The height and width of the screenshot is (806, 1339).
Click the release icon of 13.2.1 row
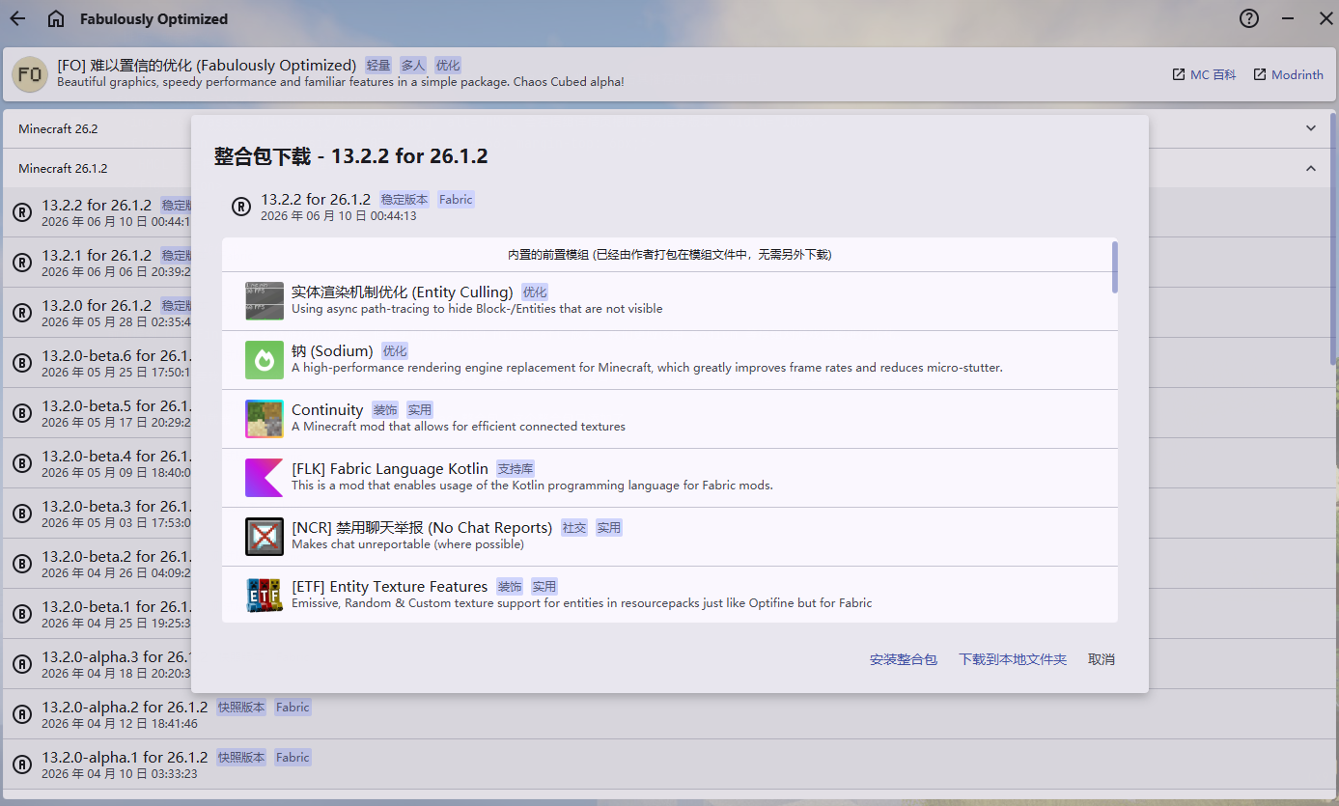[x=22, y=263]
